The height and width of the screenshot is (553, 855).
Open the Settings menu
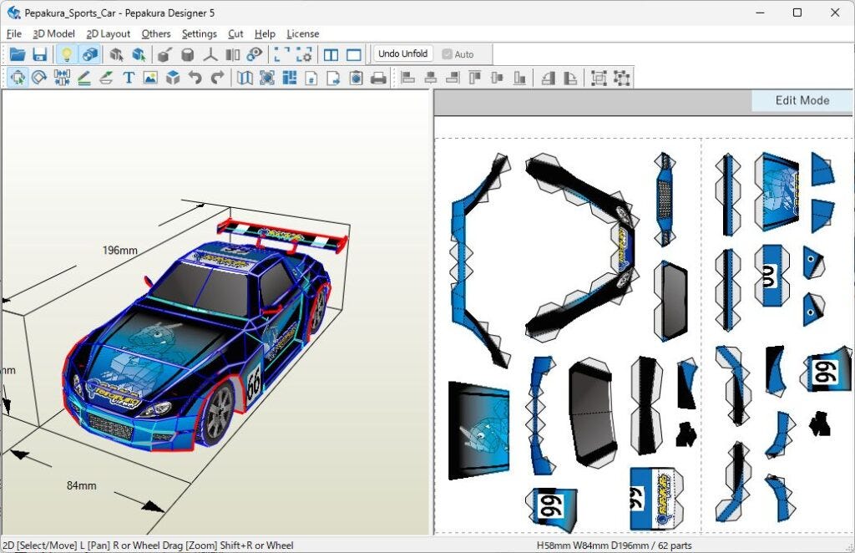tap(199, 33)
